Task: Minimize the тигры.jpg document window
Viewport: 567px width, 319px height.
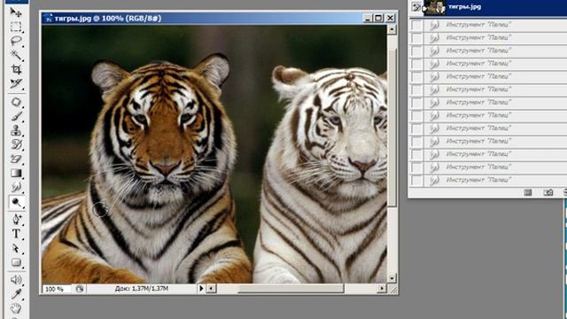Action: tap(368, 18)
